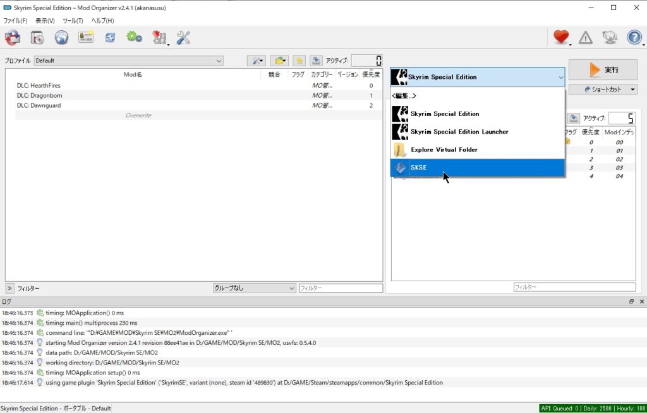Click the red heart endorse icon
647x413 pixels.
point(561,37)
